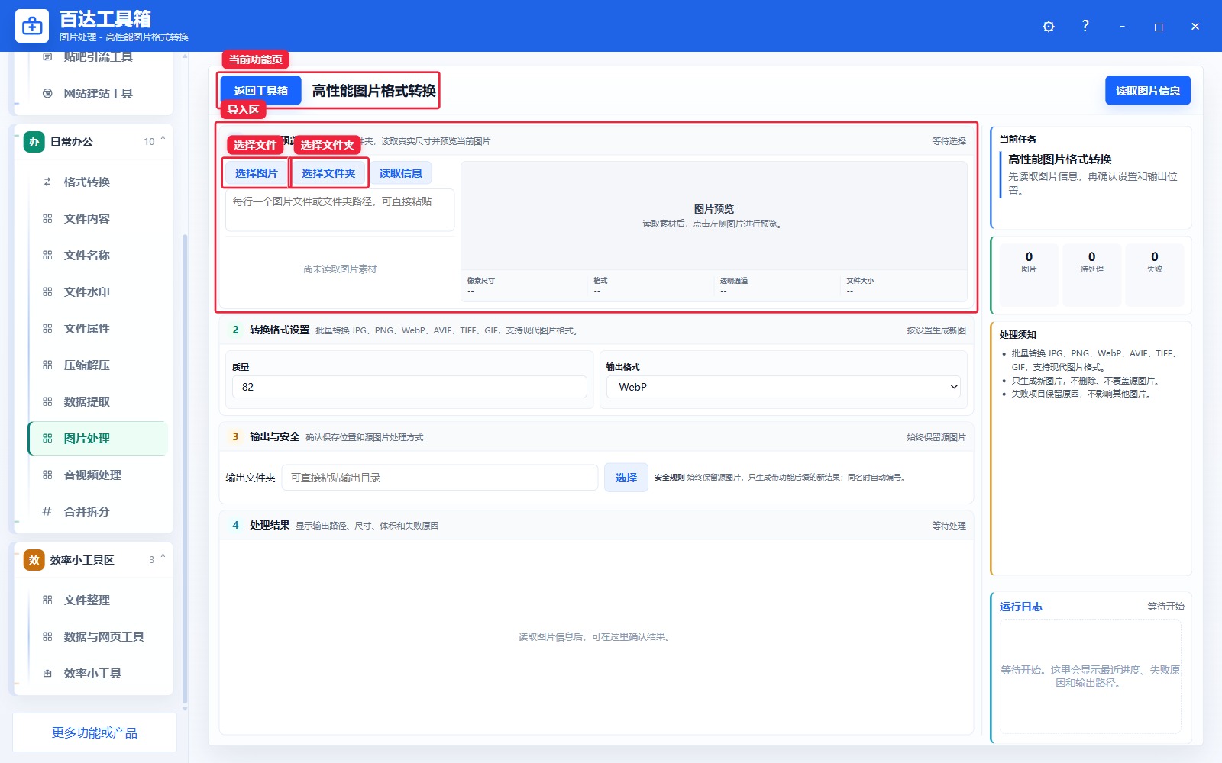The image size is (1222, 763).
Task: Click the grid icon beside 音视频处理
Action: 47,475
